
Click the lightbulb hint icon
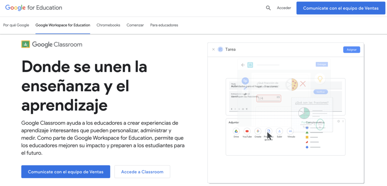click(x=320, y=79)
